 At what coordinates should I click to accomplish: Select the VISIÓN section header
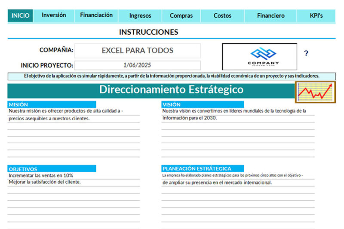203,104
